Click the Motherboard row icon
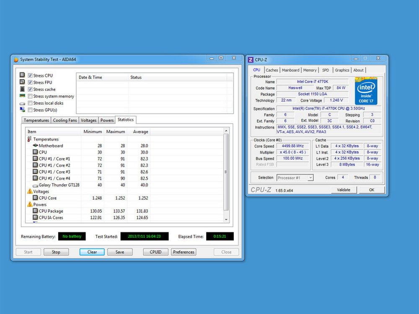Screen dimensions: 419x314 pos(35,146)
